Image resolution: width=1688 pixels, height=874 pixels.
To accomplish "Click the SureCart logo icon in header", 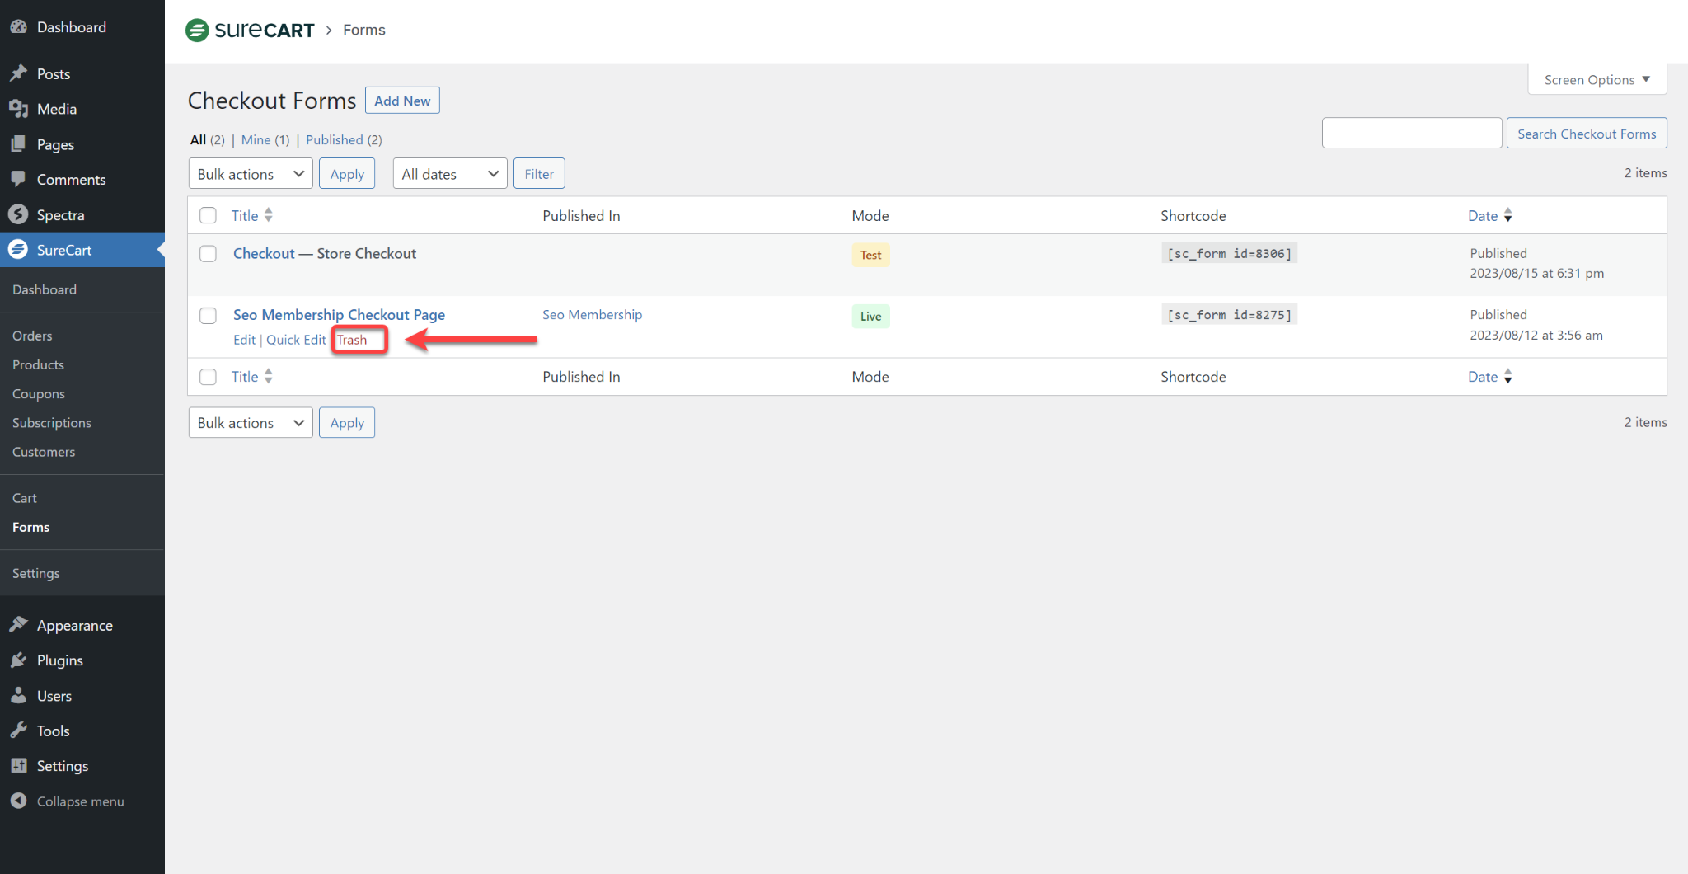I will pyautogui.click(x=197, y=31).
